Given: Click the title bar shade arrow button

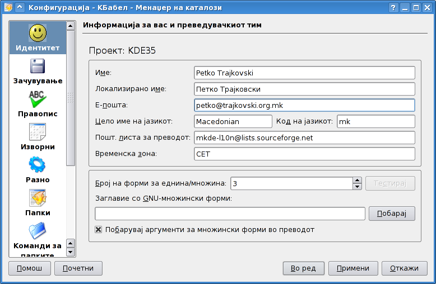Looking at the screenshot, I should pos(20,7).
